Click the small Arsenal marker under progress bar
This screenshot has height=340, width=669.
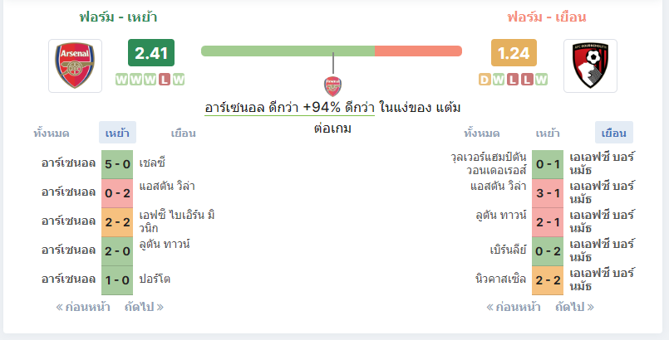coord(332,86)
